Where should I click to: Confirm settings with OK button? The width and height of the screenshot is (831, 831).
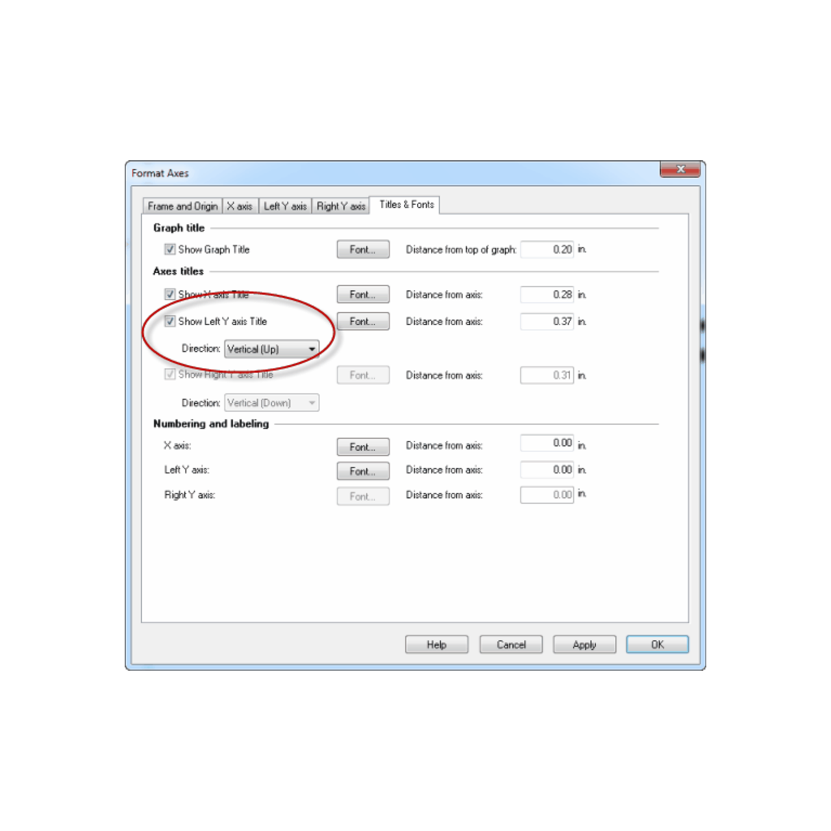(x=657, y=645)
